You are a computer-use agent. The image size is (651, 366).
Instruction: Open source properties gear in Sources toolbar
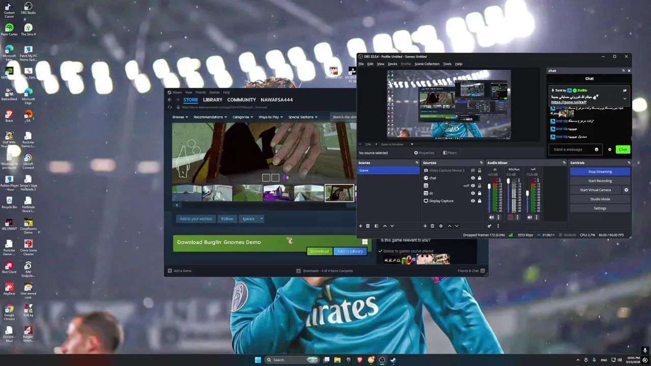click(441, 226)
